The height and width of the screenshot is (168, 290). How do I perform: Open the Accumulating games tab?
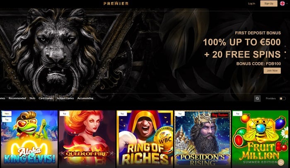pyautogui.click(x=85, y=98)
